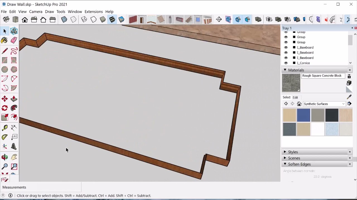Pick the eyedropper sample paint icon
357x200 pixels.
click(349, 97)
